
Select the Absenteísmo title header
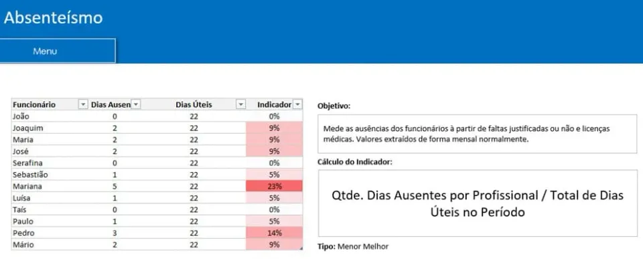pos(54,18)
